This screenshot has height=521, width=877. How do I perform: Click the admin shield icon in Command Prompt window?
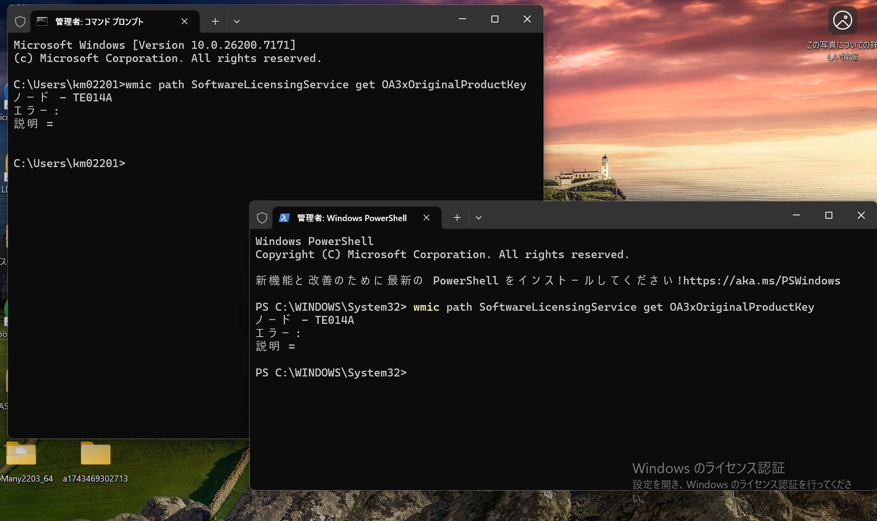[20, 22]
